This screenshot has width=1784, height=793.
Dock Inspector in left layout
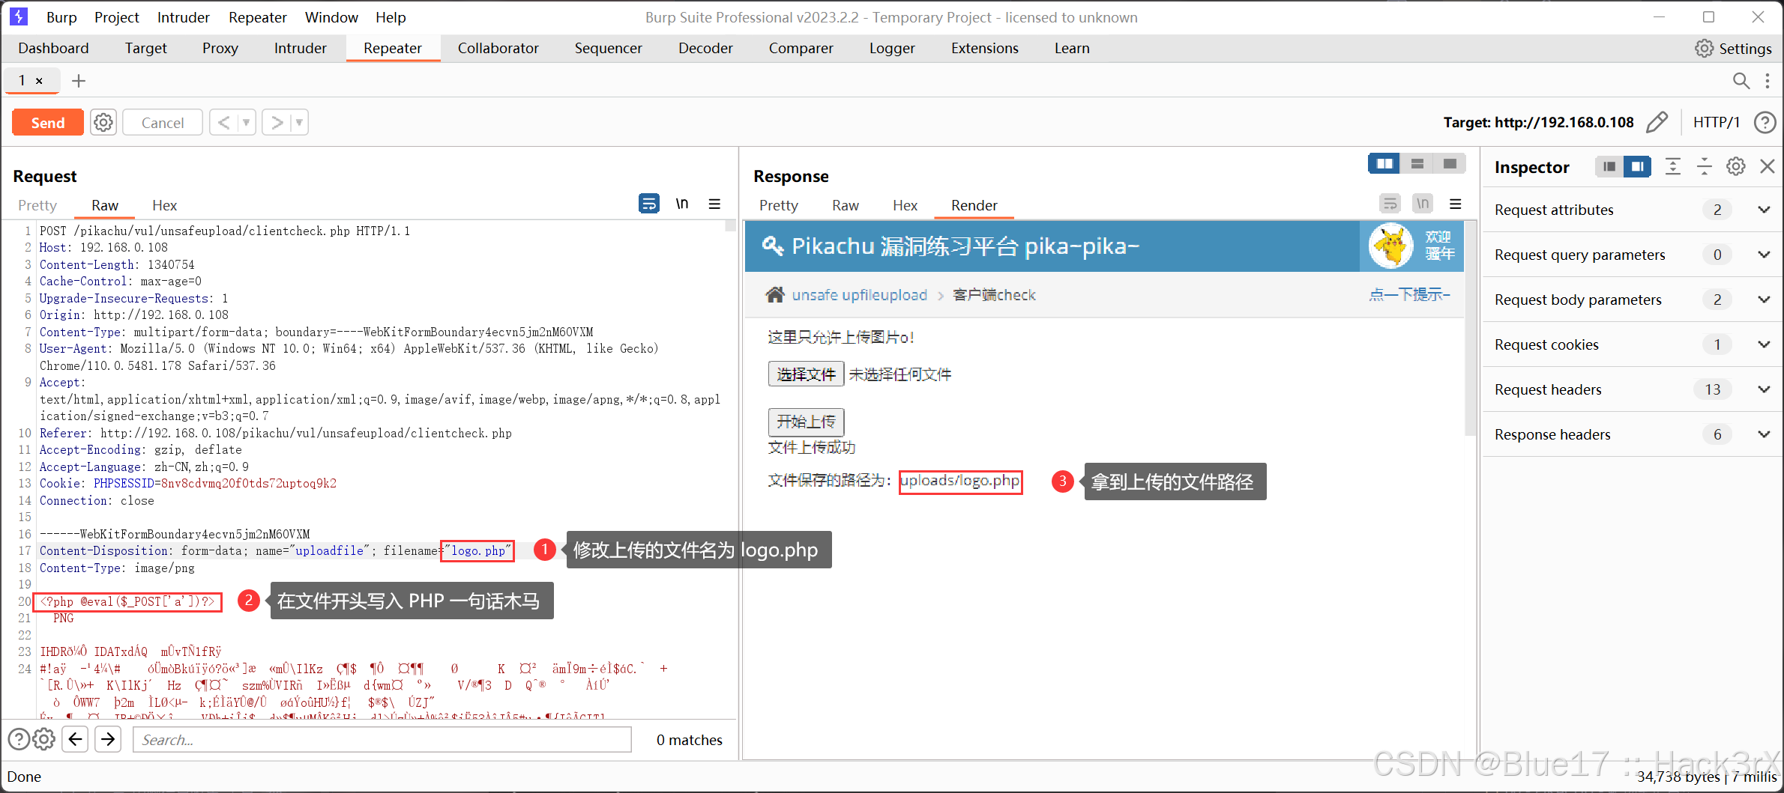(x=1609, y=166)
